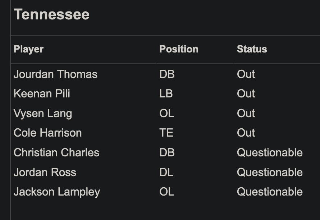Click Jourdan Thomas's Out status
Image resolution: width=320 pixels, height=220 pixels.
point(246,74)
